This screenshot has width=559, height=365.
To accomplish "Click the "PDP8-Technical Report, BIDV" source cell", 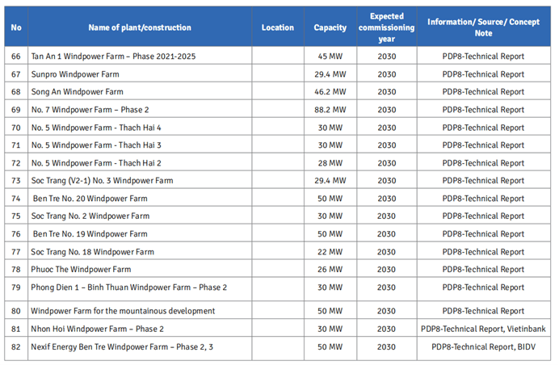I will (483, 346).
